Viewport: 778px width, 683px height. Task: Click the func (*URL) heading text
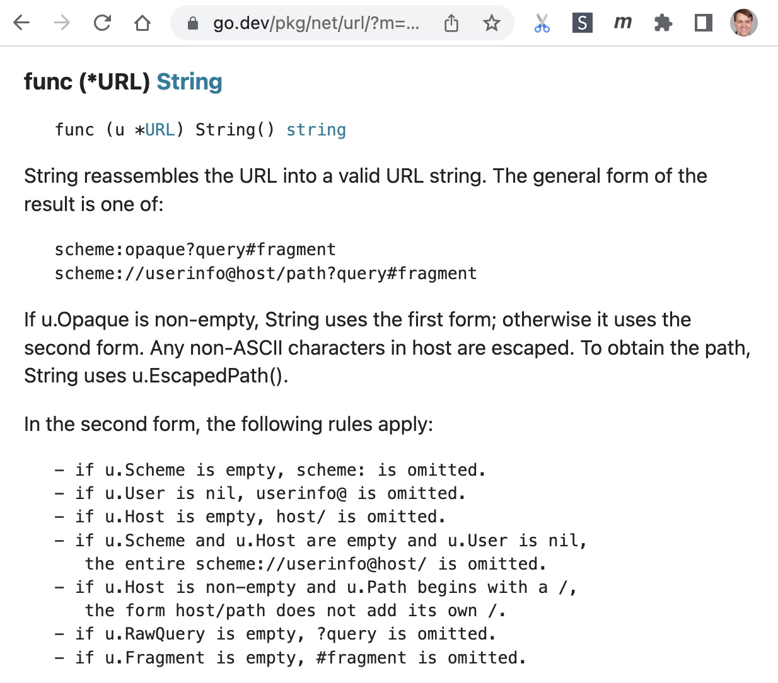click(87, 82)
